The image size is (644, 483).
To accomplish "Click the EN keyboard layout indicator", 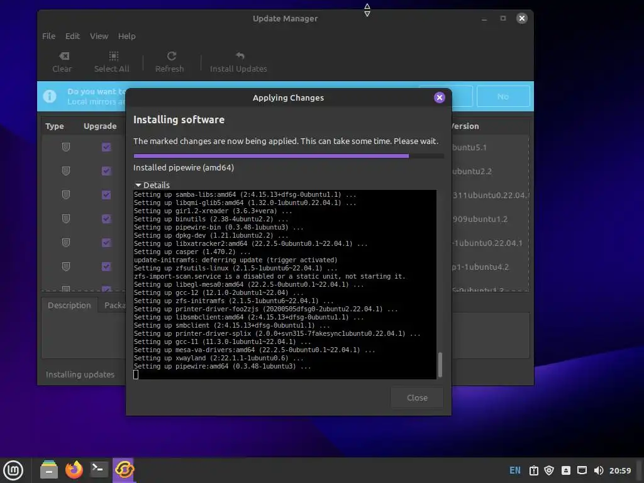I will point(514,470).
